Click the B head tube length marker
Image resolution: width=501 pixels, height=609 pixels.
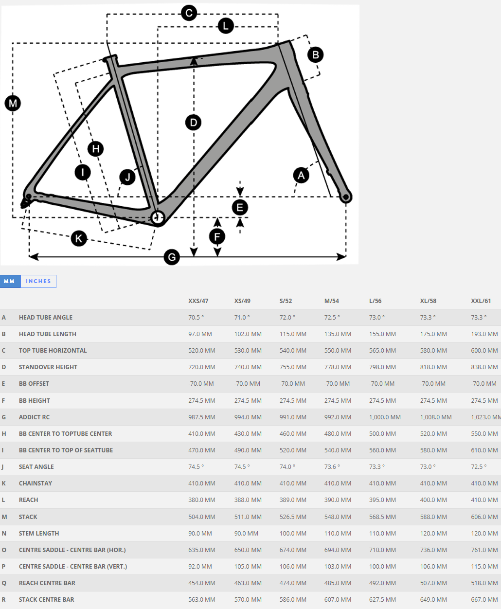[x=315, y=54]
